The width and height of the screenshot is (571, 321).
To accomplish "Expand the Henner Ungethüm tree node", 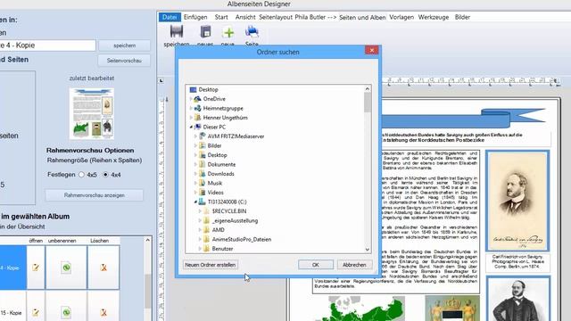I will pyautogui.click(x=191, y=118).
